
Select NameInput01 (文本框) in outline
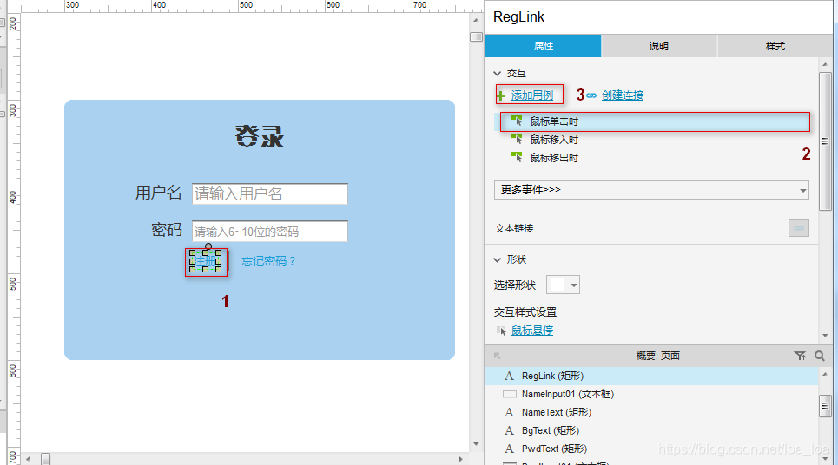point(652,394)
